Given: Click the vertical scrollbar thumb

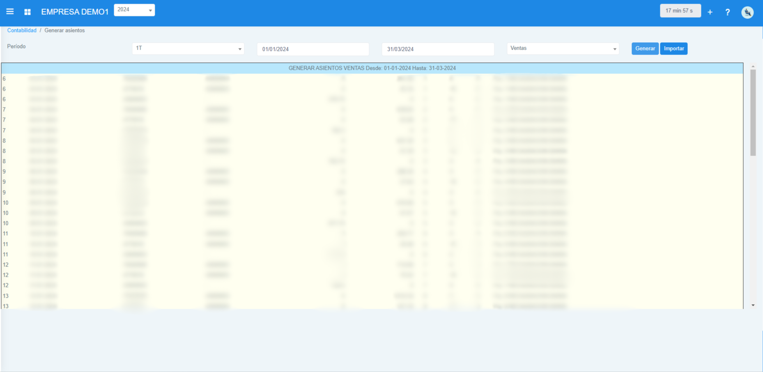Looking at the screenshot, I should tap(753, 113).
